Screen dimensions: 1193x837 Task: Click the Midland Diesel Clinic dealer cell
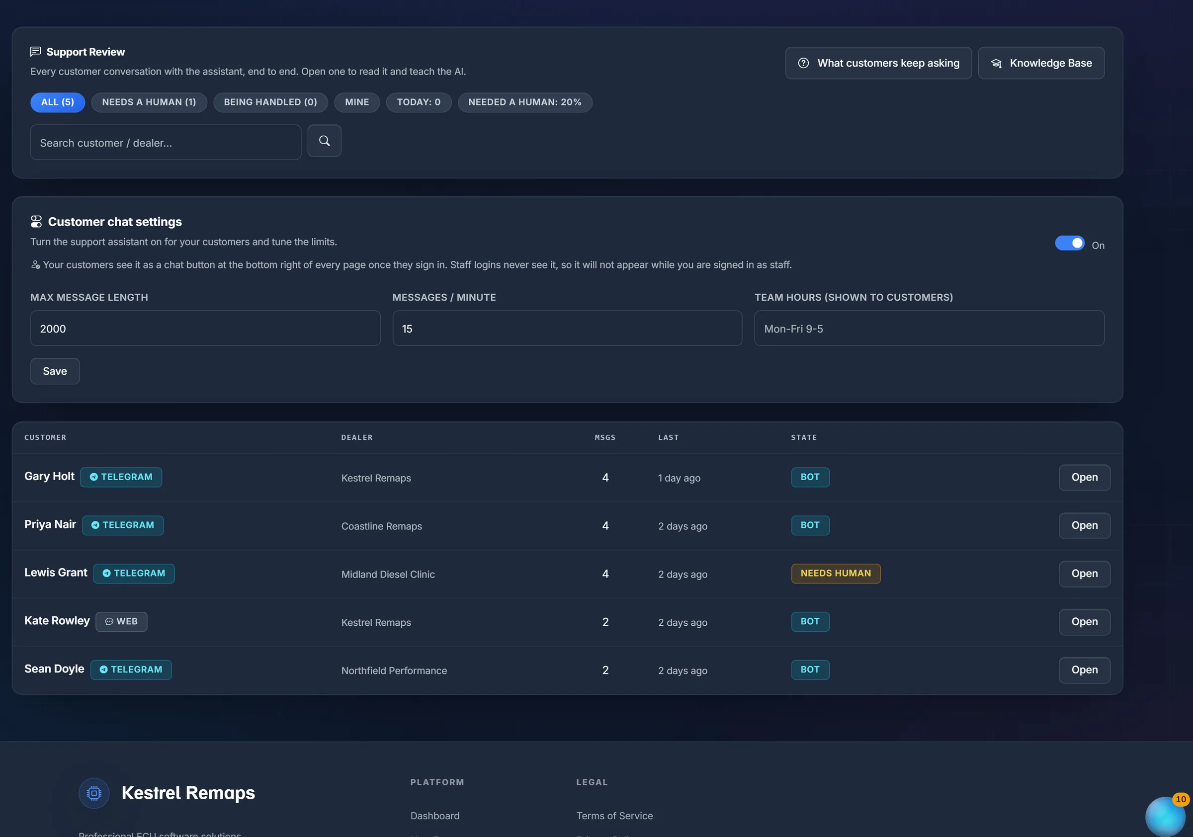(388, 574)
